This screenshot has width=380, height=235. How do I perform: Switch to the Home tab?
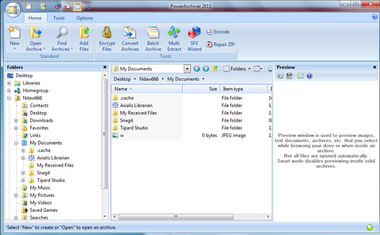pyautogui.click(x=35, y=18)
